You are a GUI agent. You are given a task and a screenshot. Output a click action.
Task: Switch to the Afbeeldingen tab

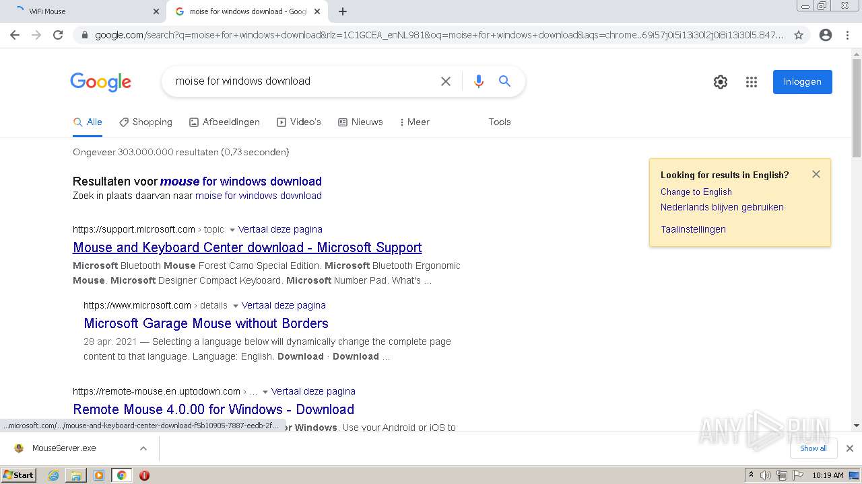224,122
